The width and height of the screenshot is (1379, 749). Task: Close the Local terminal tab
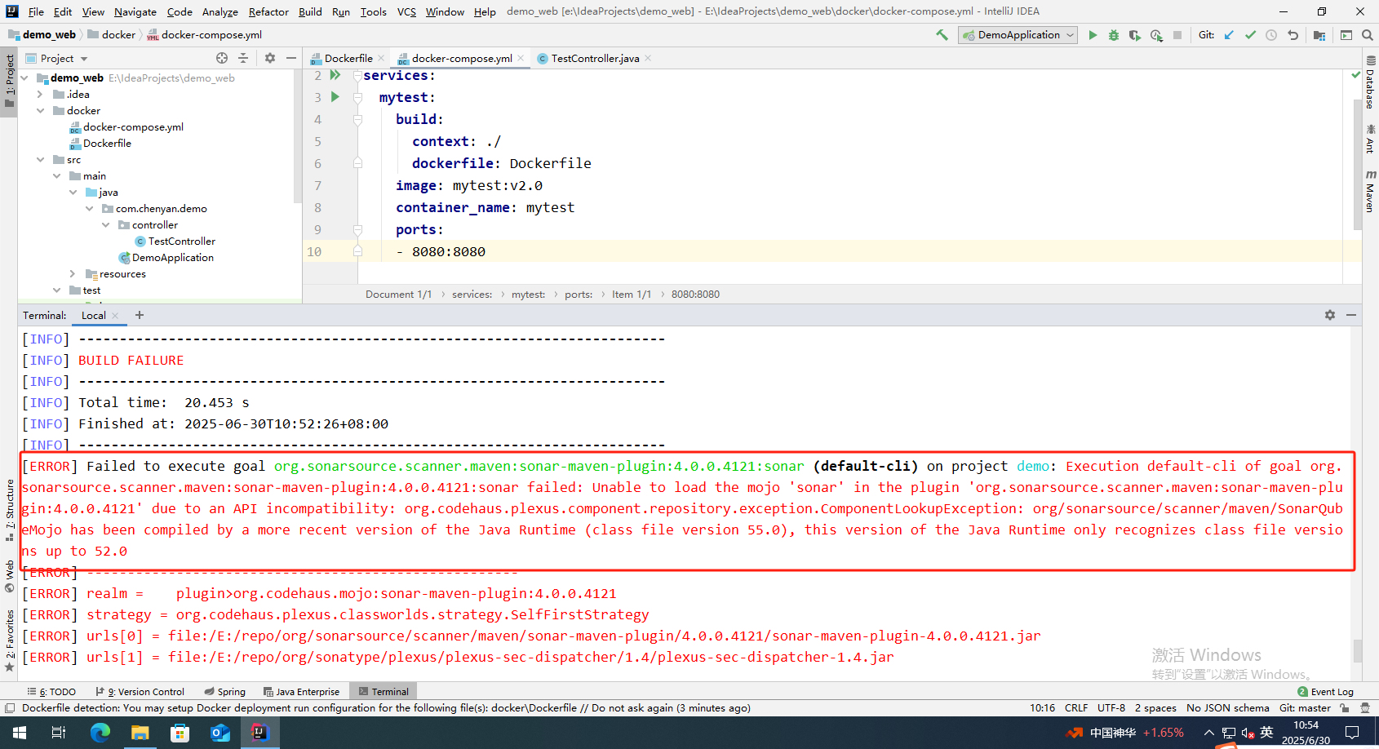115,316
